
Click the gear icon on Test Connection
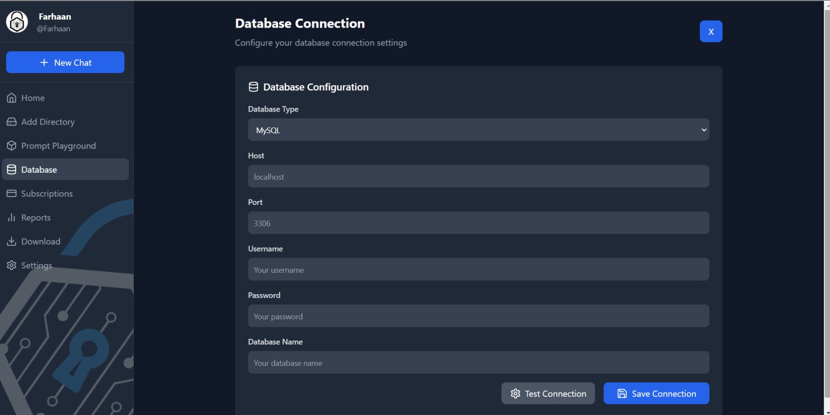[515, 393]
